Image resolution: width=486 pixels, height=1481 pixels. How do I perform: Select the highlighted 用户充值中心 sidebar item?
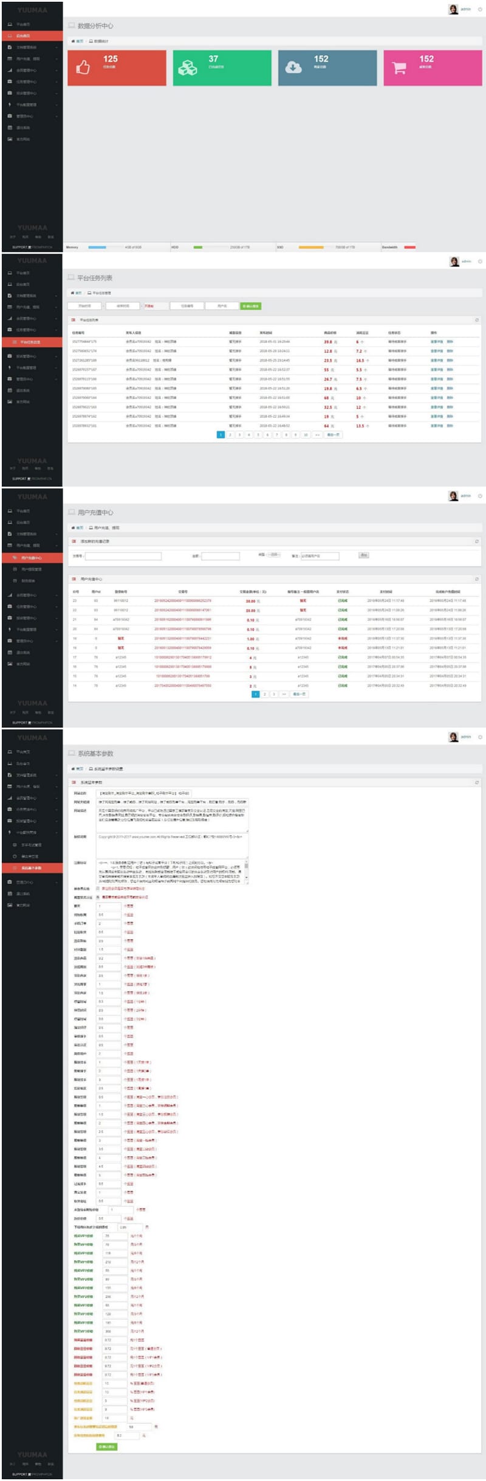[32, 558]
